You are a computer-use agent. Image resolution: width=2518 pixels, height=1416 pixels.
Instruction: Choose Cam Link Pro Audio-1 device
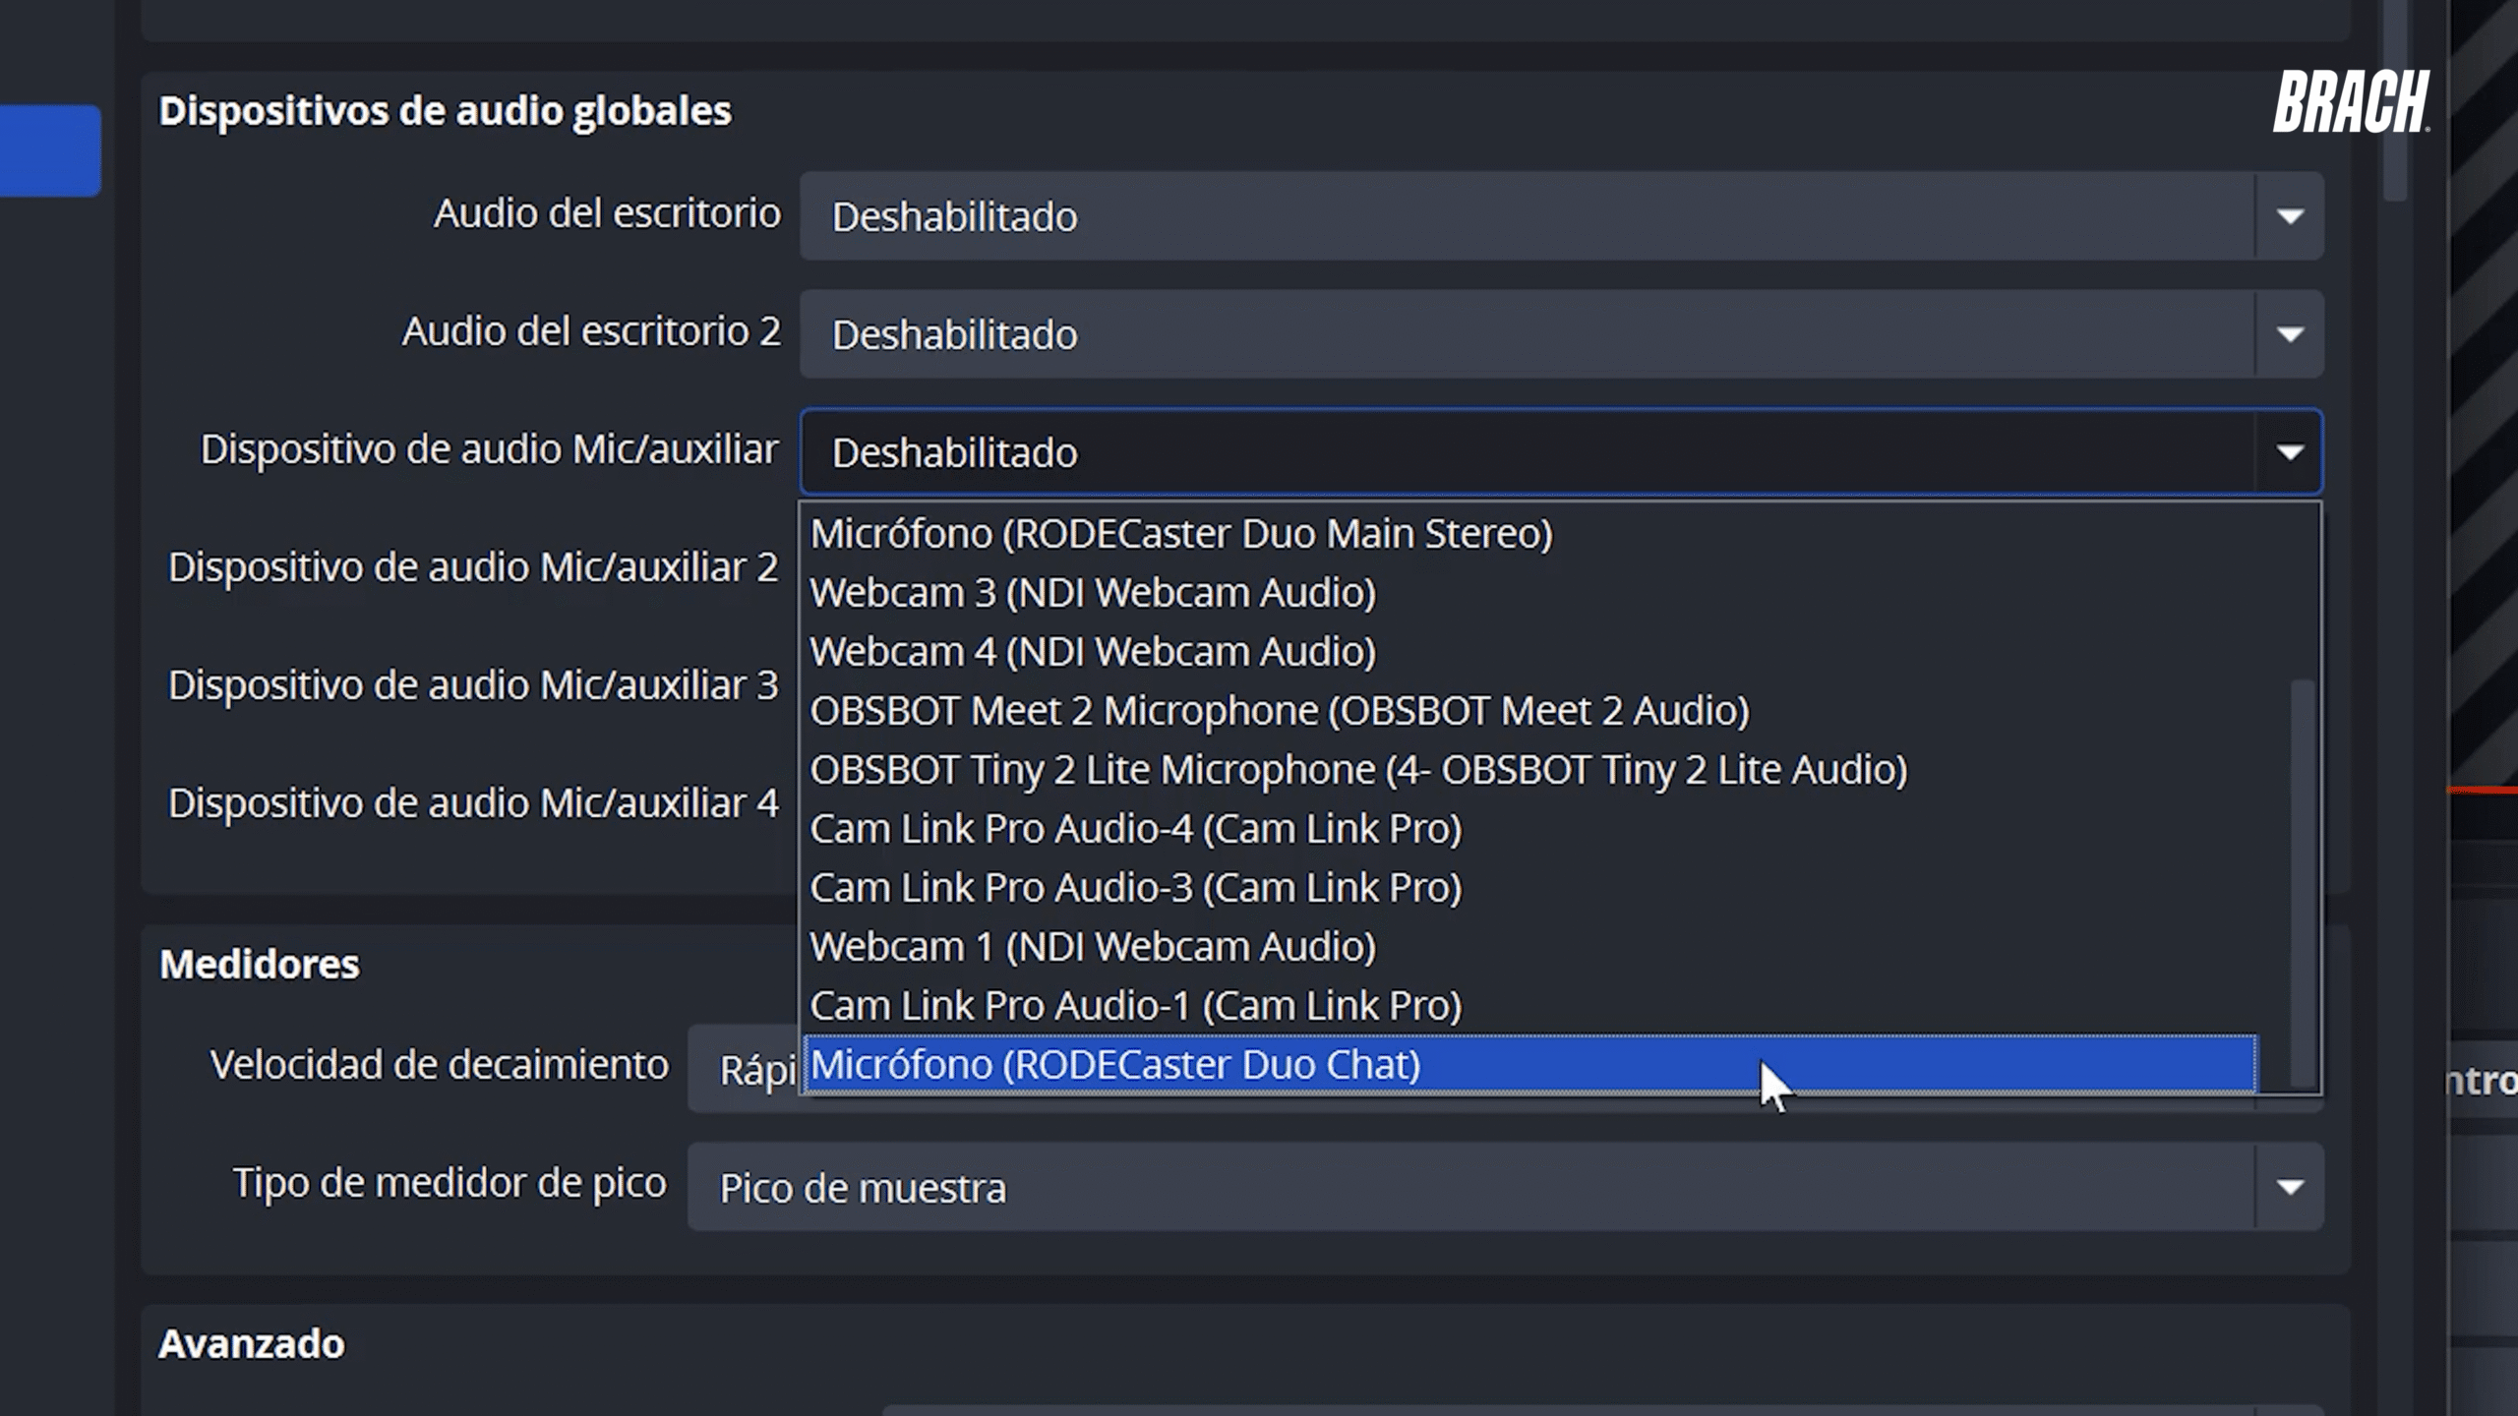(1135, 1006)
